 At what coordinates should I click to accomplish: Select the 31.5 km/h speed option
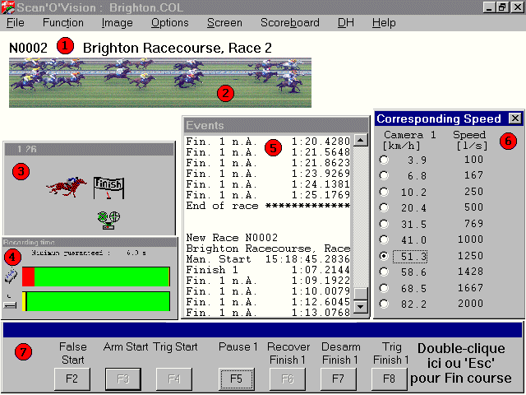[384, 224]
